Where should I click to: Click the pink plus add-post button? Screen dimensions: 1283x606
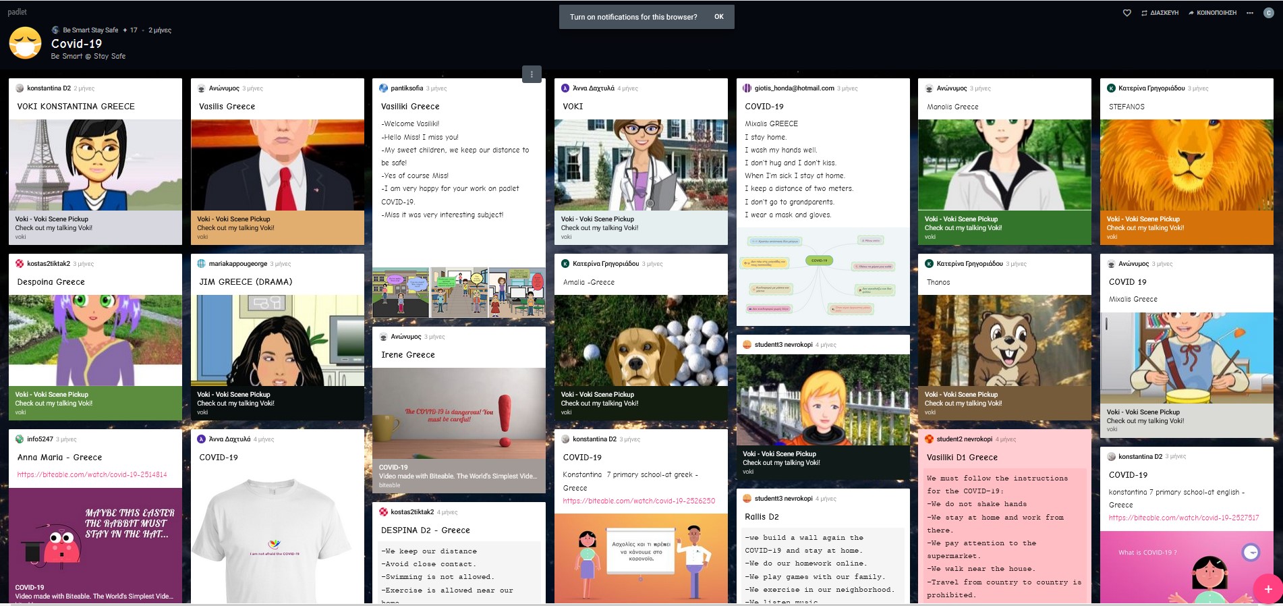point(1267,588)
